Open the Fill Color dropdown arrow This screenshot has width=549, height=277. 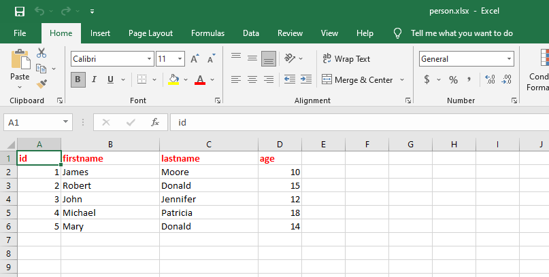(186, 80)
